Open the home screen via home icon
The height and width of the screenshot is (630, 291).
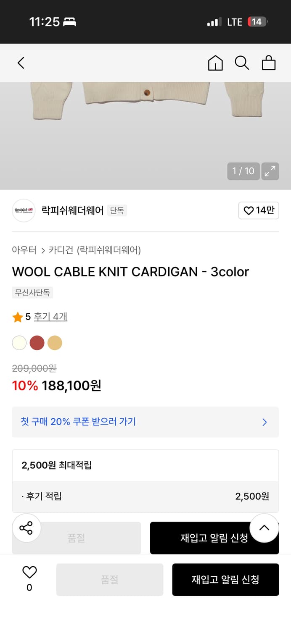[215, 63]
